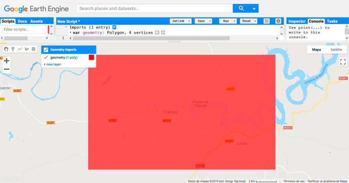Zoom in on the map
Image resolution: width=349 pixels, height=183 pixels.
pos(7,61)
